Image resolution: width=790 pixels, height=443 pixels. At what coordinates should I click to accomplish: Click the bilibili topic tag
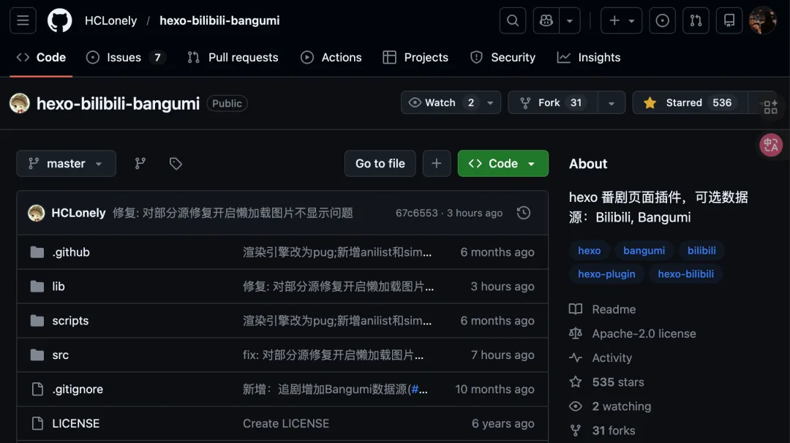[701, 251]
